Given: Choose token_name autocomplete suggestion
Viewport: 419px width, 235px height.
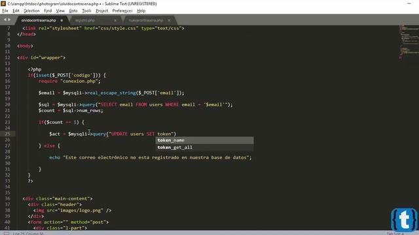Looking at the screenshot, I should tap(204, 140).
